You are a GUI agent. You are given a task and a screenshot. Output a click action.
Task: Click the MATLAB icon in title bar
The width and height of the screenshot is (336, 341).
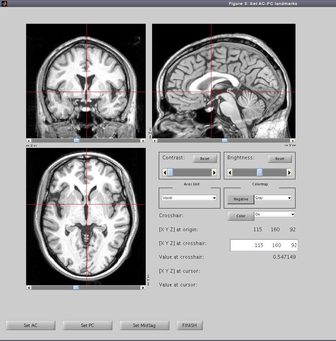[x=4, y=4]
